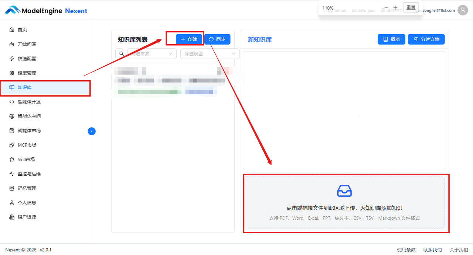The width and height of the screenshot is (473, 255).
Task: Click the puzzle icon beside MCP市场
Action: (x=12, y=145)
